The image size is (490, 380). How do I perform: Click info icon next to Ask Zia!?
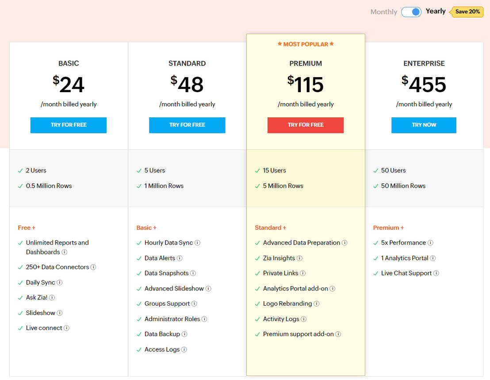coord(52,298)
